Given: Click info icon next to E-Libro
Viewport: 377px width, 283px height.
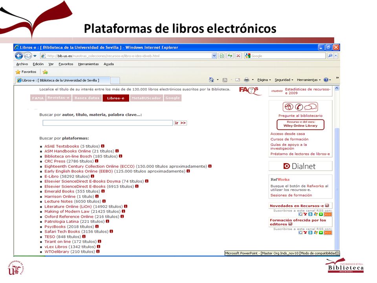Looking at the screenshot, I should pyautogui.click(x=93, y=176).
